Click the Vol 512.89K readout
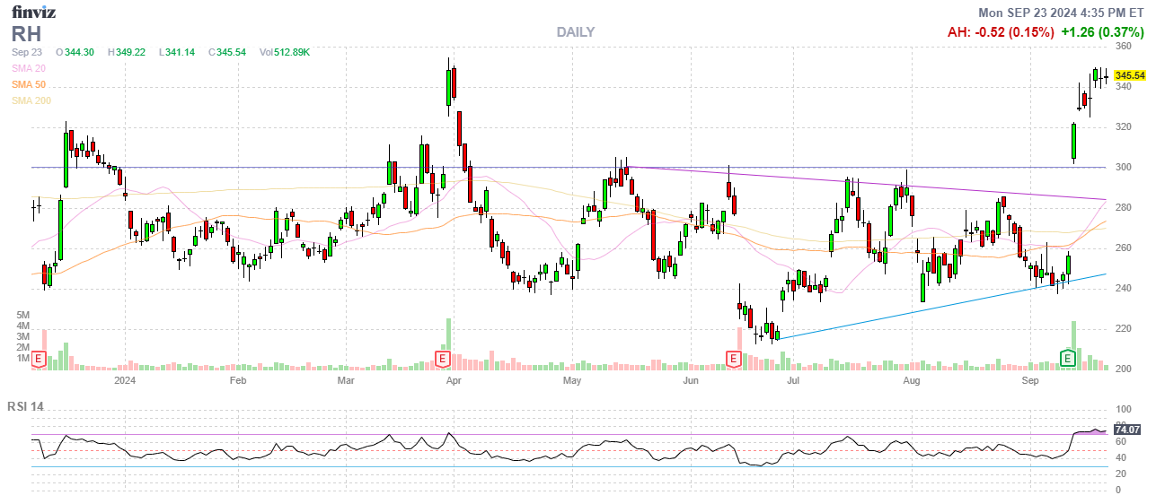Image resolution: width=1156 pixels, height=504 pixels. pyautogui.click(x=285, y=52)
